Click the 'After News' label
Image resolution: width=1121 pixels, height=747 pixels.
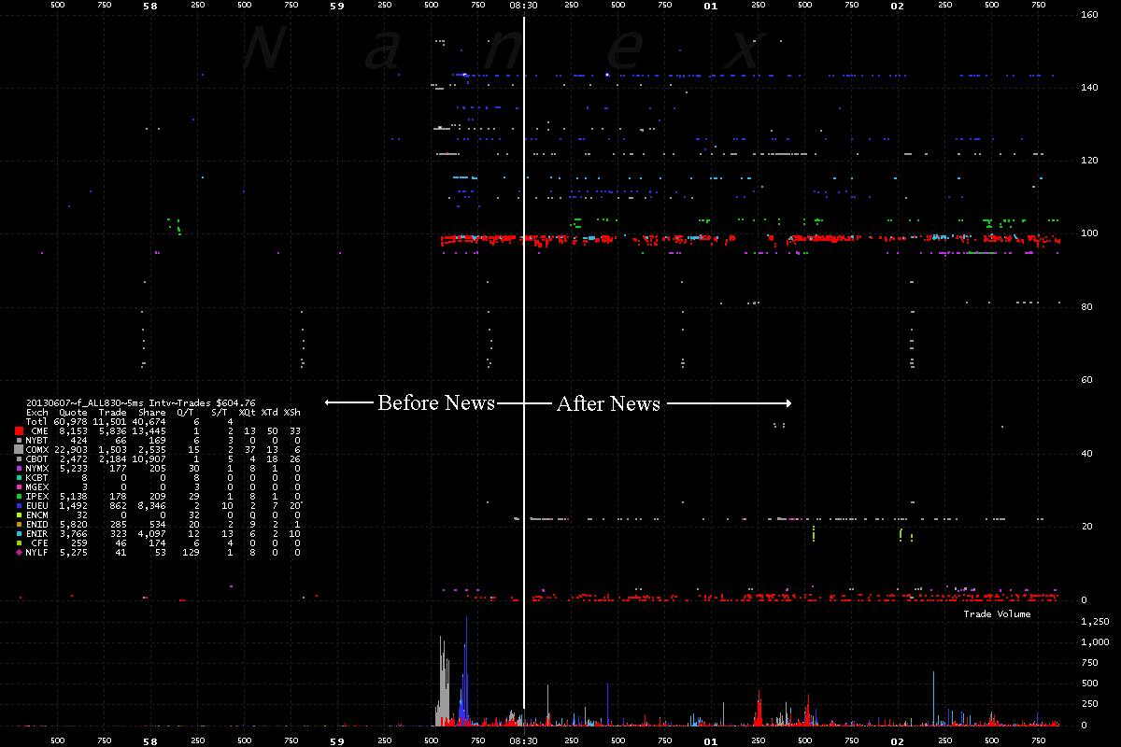click(608, 403)
